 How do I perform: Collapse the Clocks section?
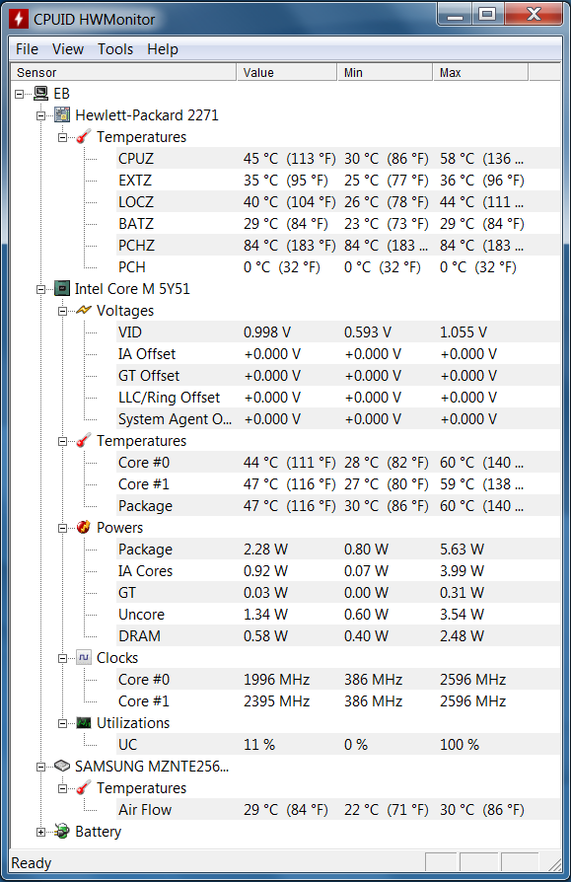pyautogui.click(x=62, y=658)
